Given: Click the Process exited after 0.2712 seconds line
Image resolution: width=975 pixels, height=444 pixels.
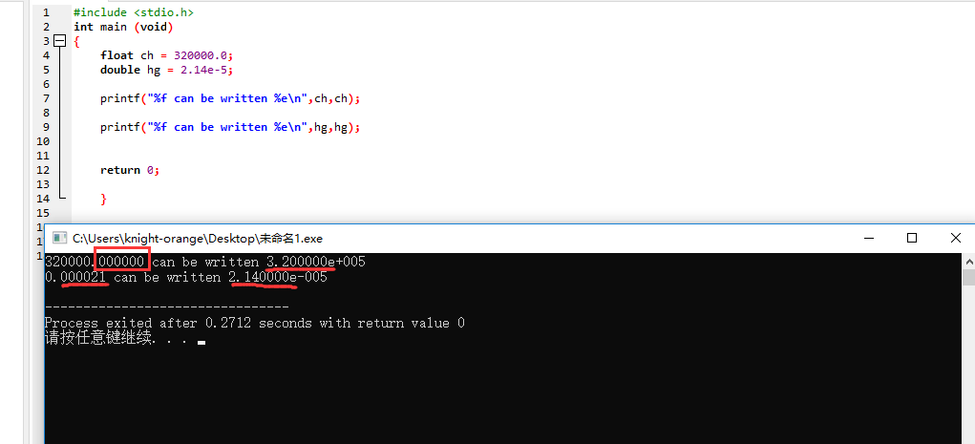Looking at the screenshot, I should point(255,323).
